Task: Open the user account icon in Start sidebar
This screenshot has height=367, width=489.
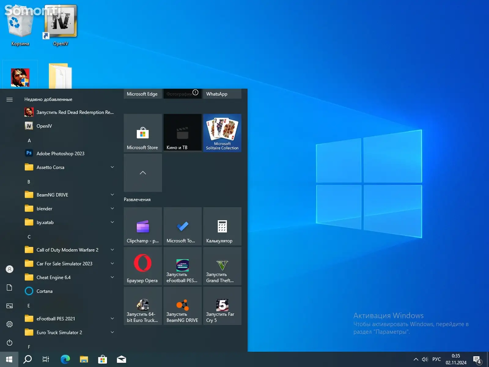Action: tap(9, 269)
